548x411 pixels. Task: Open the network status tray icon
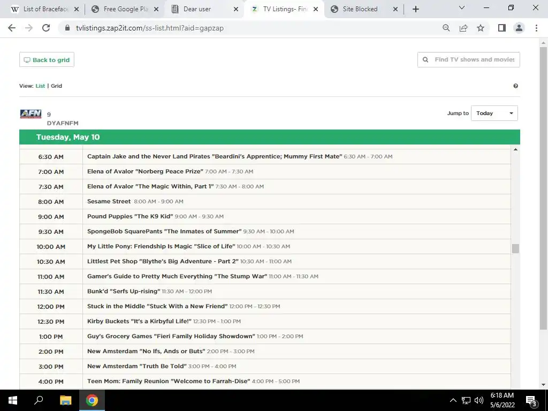click(466, 400)
